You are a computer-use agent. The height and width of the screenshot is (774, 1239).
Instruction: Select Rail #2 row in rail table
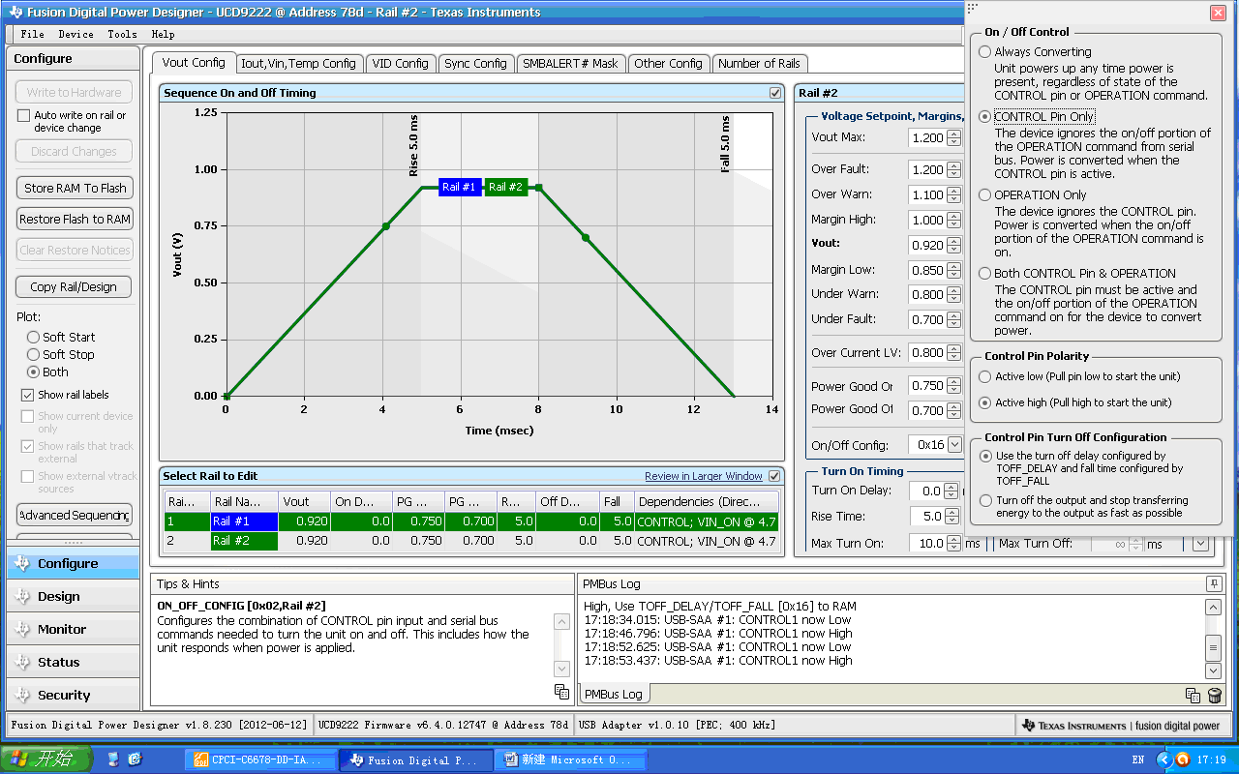click(x=471, y=542)
